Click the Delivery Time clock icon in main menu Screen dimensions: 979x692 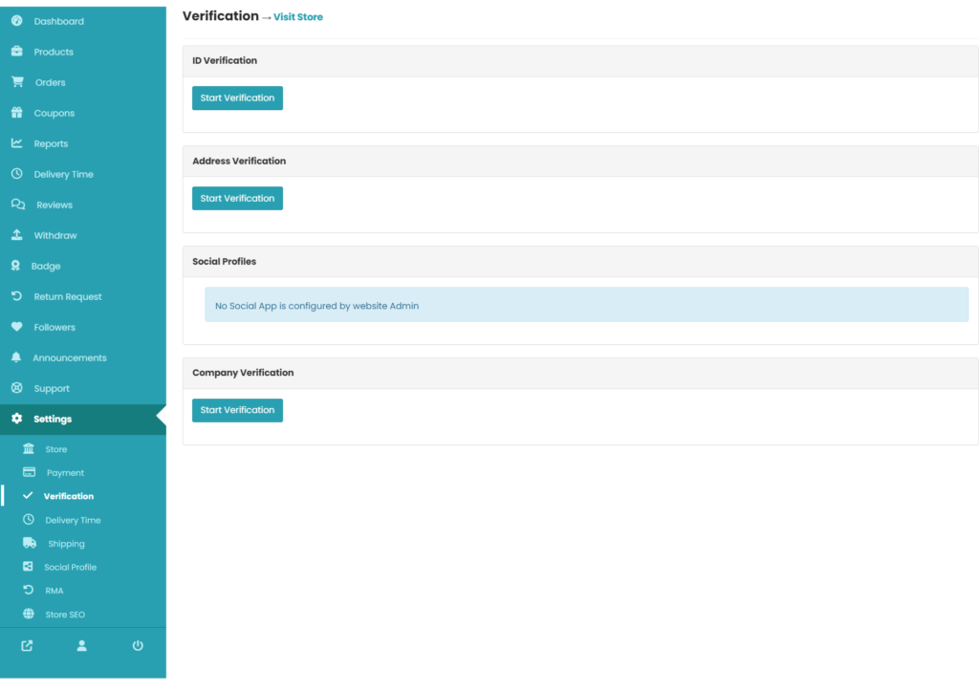point(17,173)
